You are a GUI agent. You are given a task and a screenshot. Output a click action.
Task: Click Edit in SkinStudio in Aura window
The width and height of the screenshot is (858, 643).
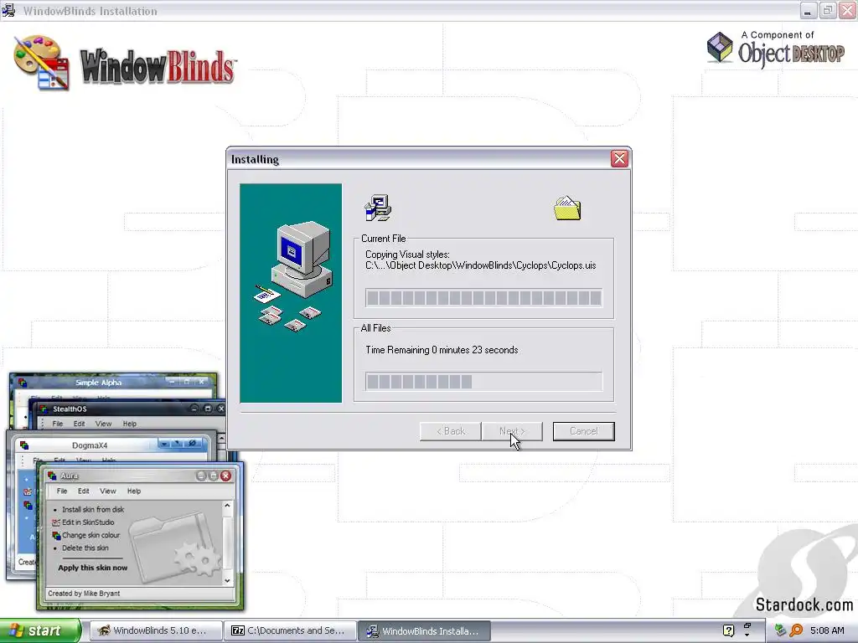click(88, 522)
